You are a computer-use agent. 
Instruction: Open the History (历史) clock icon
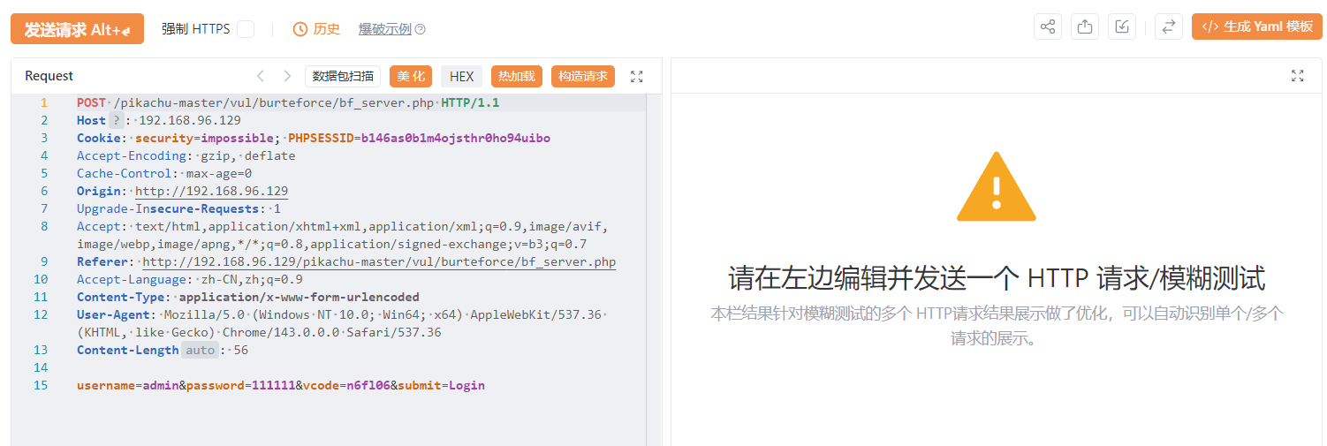300,29
